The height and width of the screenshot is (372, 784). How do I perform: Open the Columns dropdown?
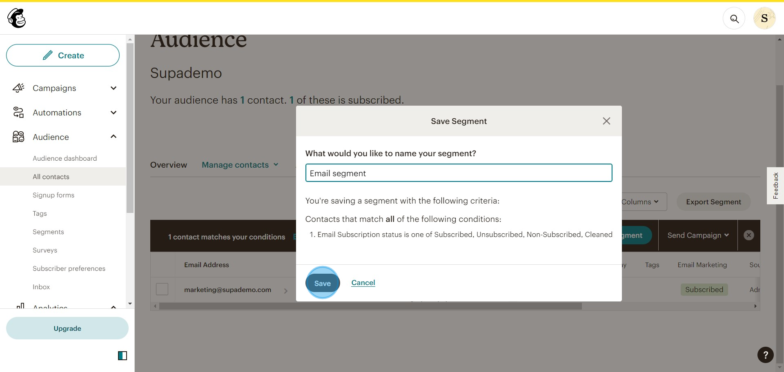pos(640,202)
